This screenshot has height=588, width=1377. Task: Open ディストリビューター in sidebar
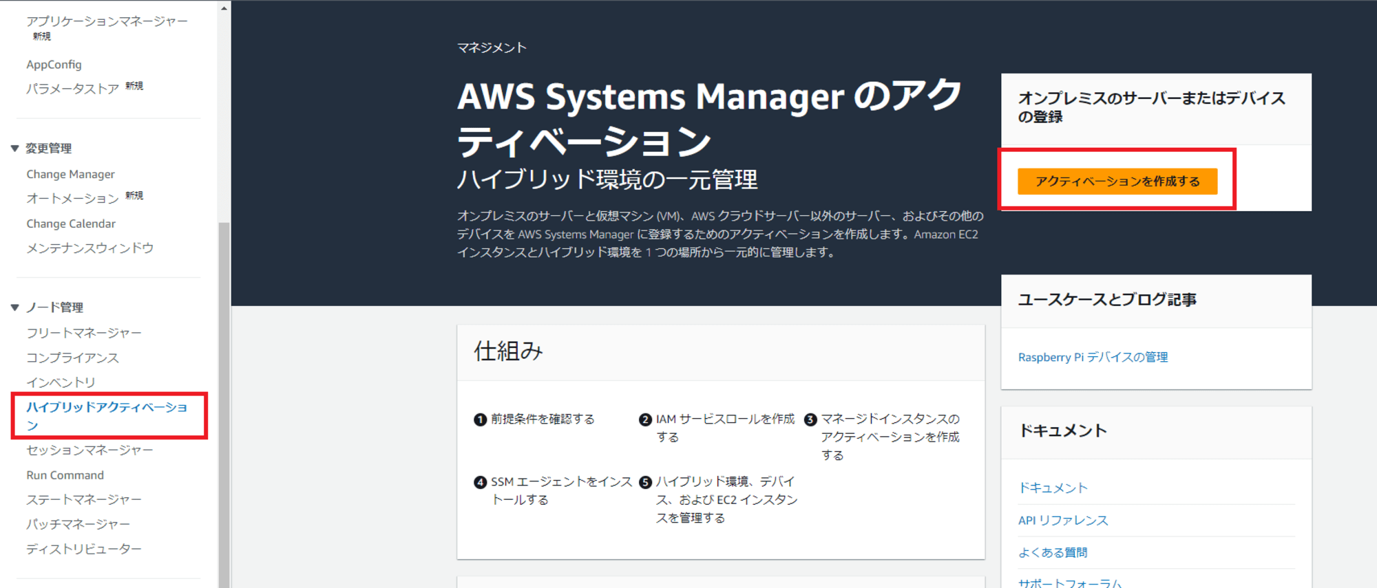tap(84, 549)
